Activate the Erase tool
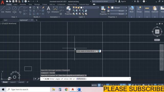164x92 pixels. 43,7
